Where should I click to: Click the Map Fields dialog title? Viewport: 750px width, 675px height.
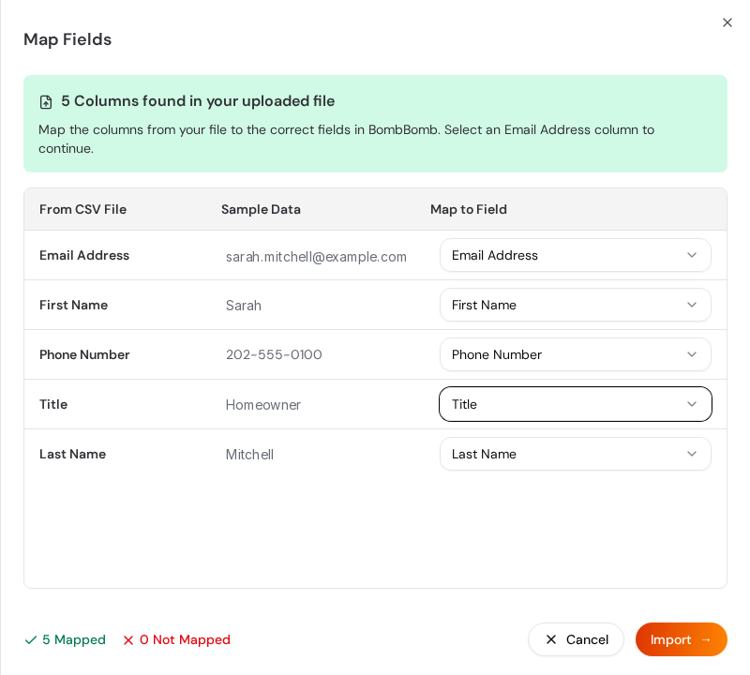(67, 39)
